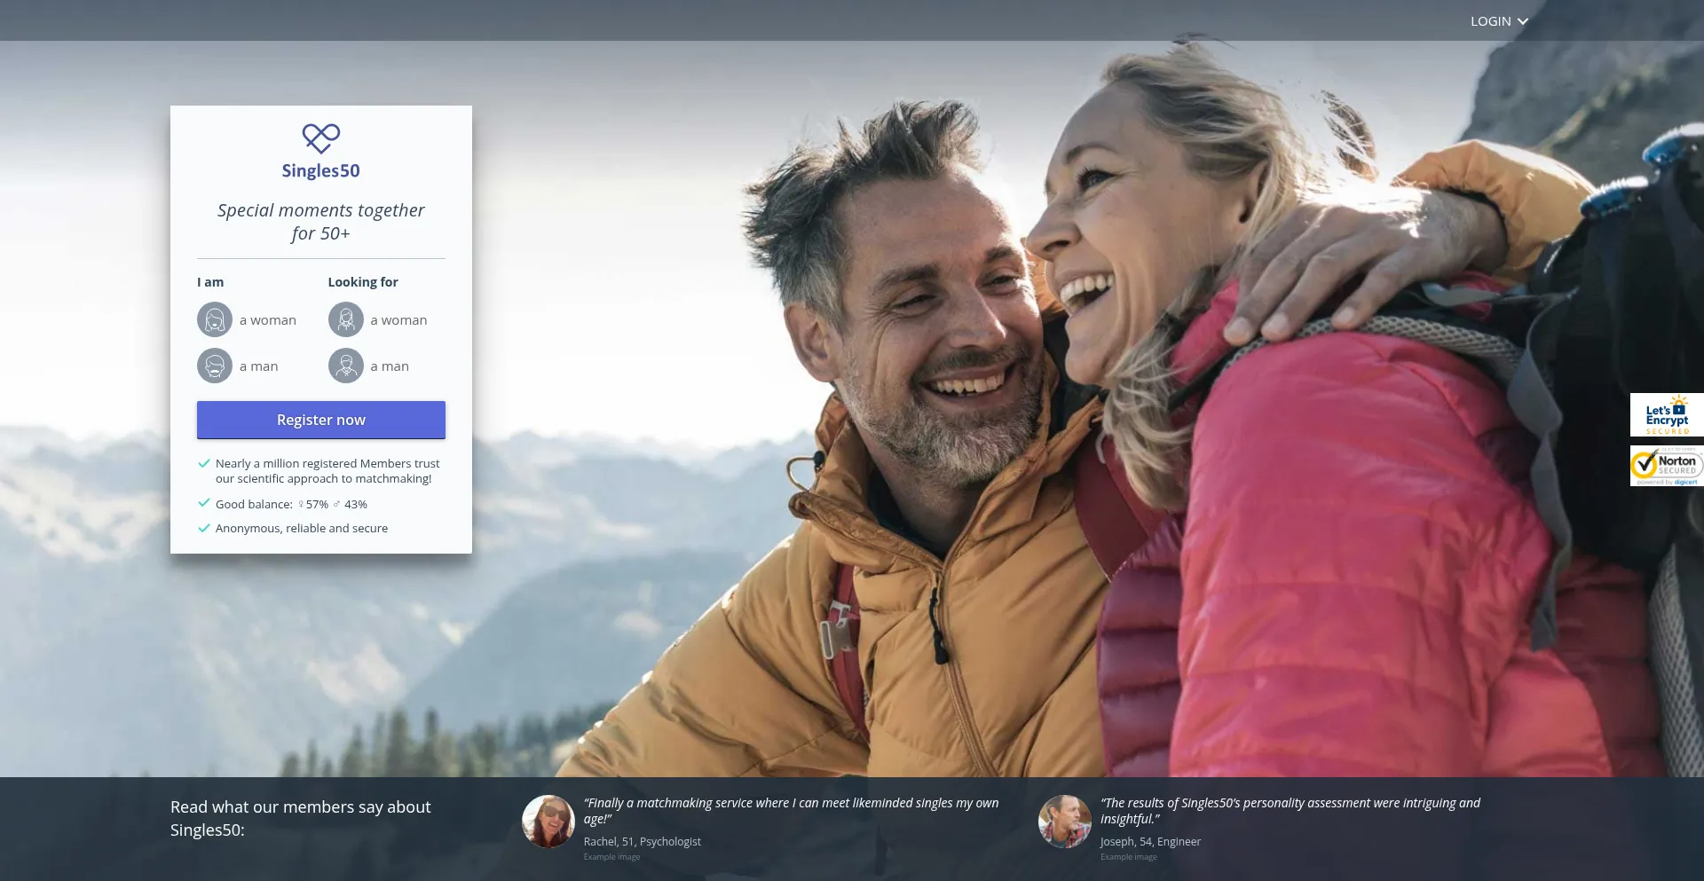The width and height of the screenshot is (1704, 881).
Task: Select the 'I am a woman' avatar icon
Action: [215, 320]
